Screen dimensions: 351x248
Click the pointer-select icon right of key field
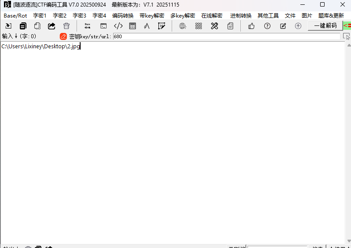coord(346,36)
